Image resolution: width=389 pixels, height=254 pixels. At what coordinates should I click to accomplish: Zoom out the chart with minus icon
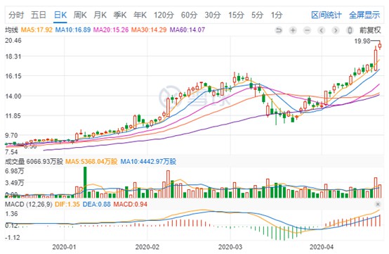click(x=307, y=30)
